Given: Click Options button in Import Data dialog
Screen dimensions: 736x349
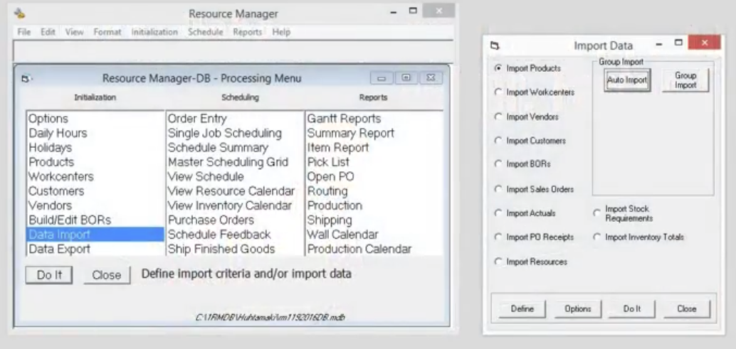Looking at the screenshot, I should point(577,308).
